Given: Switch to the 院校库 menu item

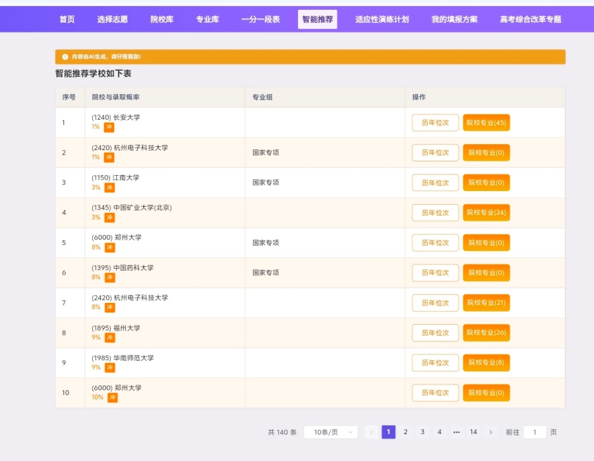Looking at the screenshot, I should 162,20.
